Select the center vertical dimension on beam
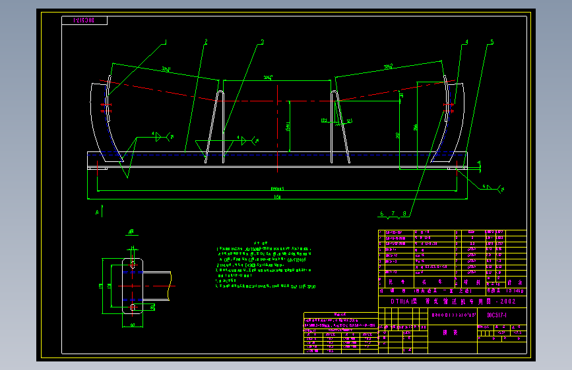 coord(288,126)
